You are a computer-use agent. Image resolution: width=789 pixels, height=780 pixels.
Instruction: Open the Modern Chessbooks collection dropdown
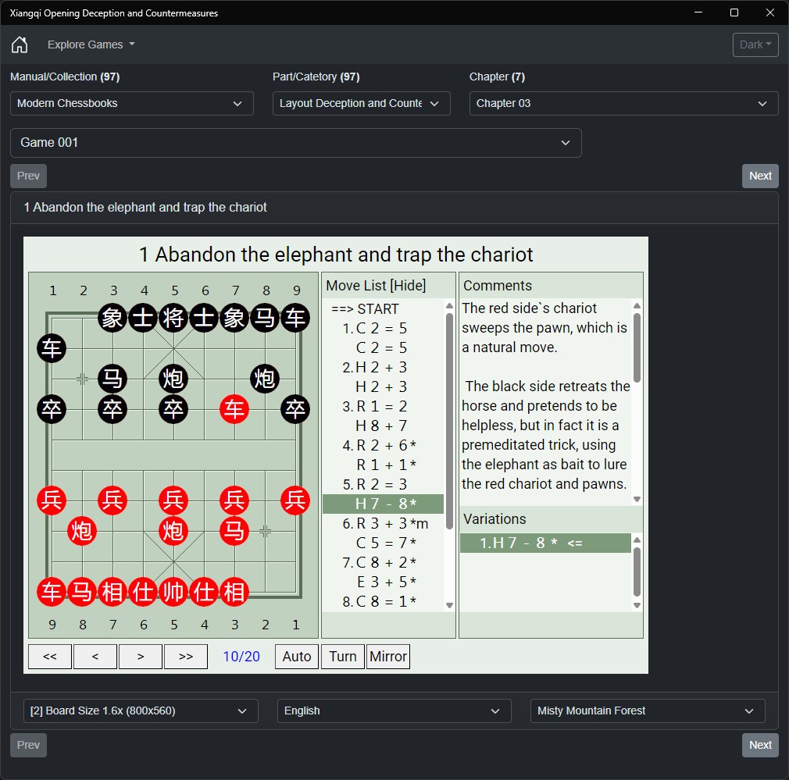132,104
